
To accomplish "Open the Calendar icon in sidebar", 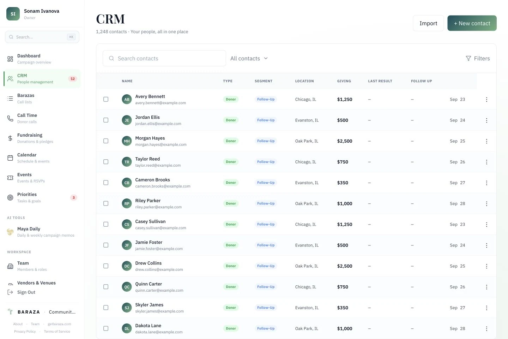I will pyautogui.click(x=10, y=158).
